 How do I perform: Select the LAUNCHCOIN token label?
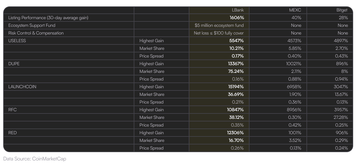pos(22,87)
